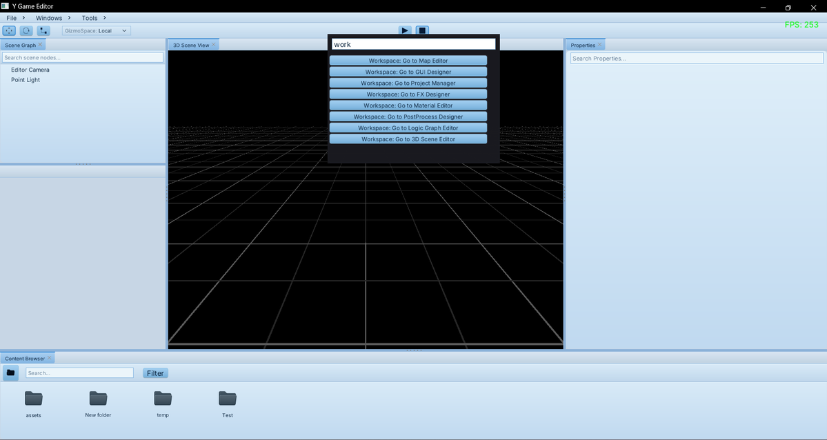
Task: Choose Workspace: Go to GUI Designer
Action: click(408, 72)
